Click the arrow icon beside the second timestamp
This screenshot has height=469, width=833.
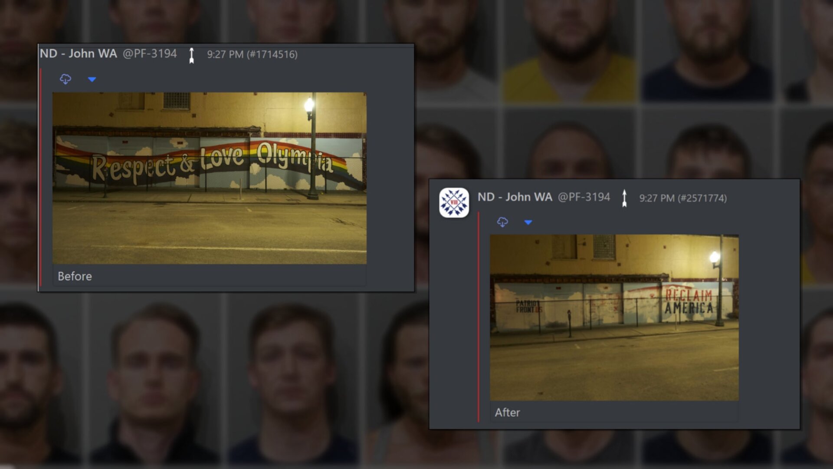[x=625, y=198]
